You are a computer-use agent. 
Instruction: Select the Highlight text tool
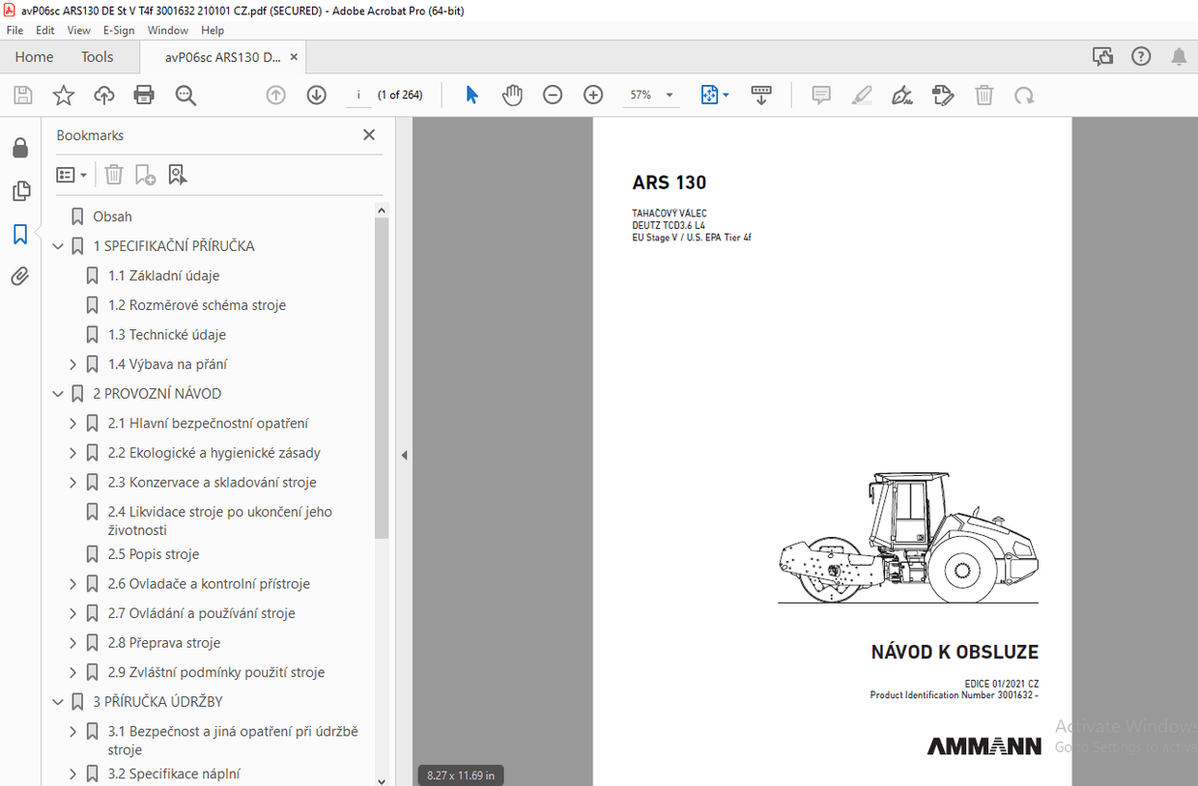[861, 95]
